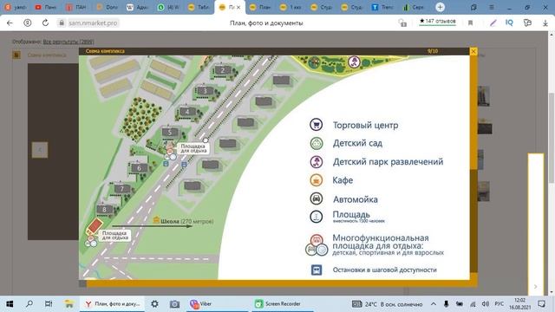Expand the hidden system tray icons

click(x=434, y=304)
